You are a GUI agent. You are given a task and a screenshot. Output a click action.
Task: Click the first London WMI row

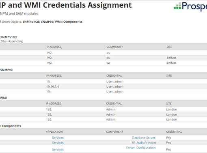[x=103, y=110]
